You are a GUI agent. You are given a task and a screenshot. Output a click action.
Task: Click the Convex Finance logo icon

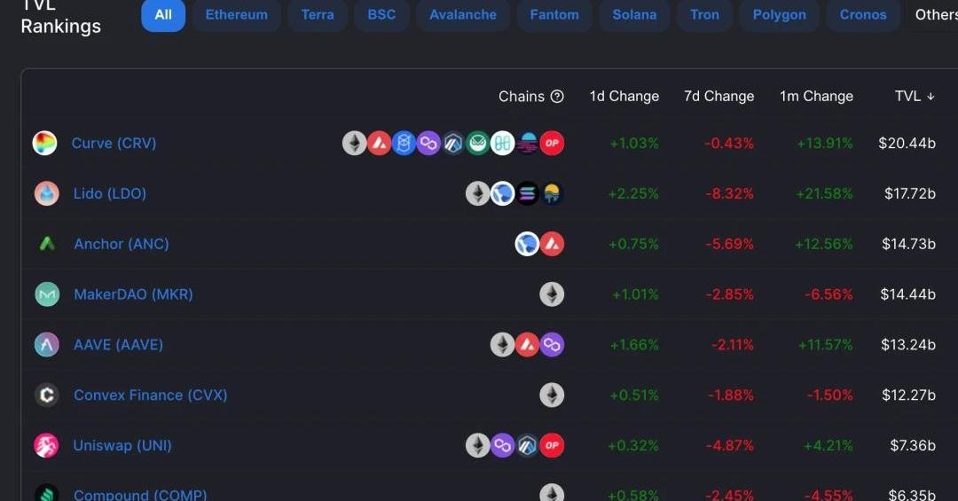pos(47,395)
